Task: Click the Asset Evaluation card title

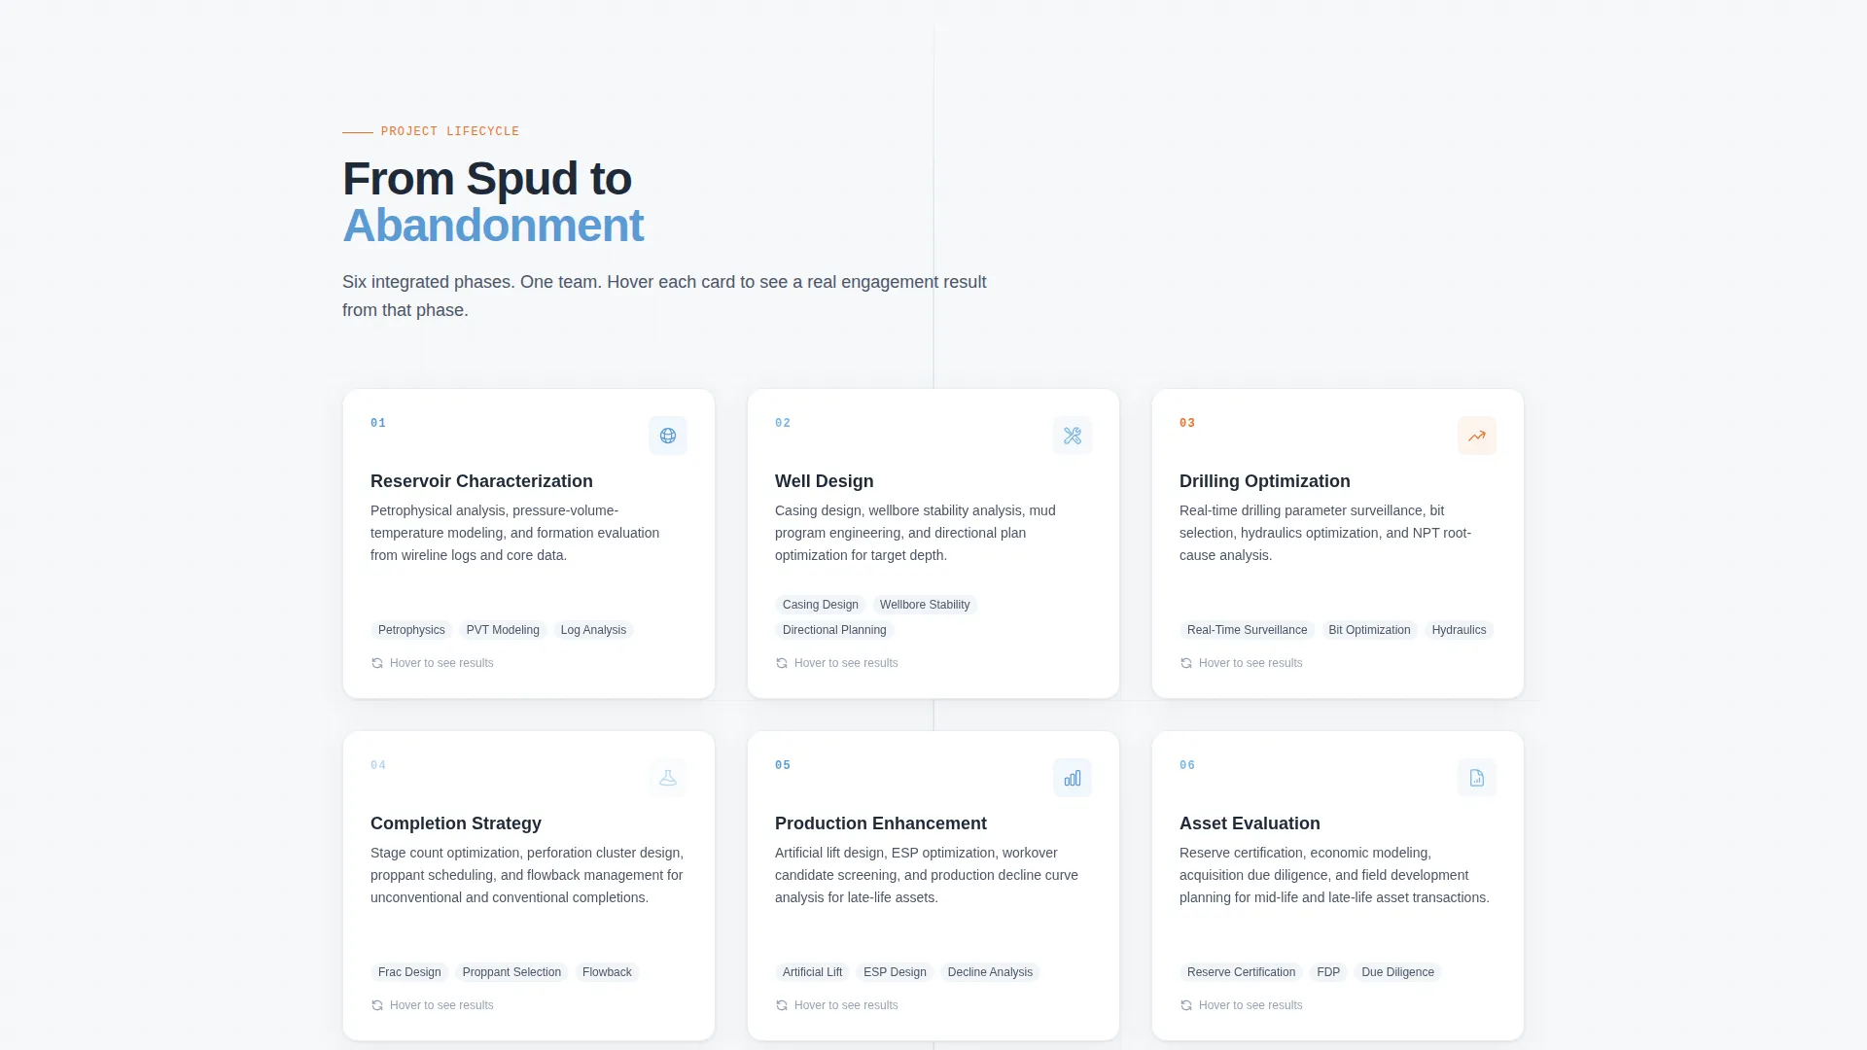Action: click(1250, 823)
